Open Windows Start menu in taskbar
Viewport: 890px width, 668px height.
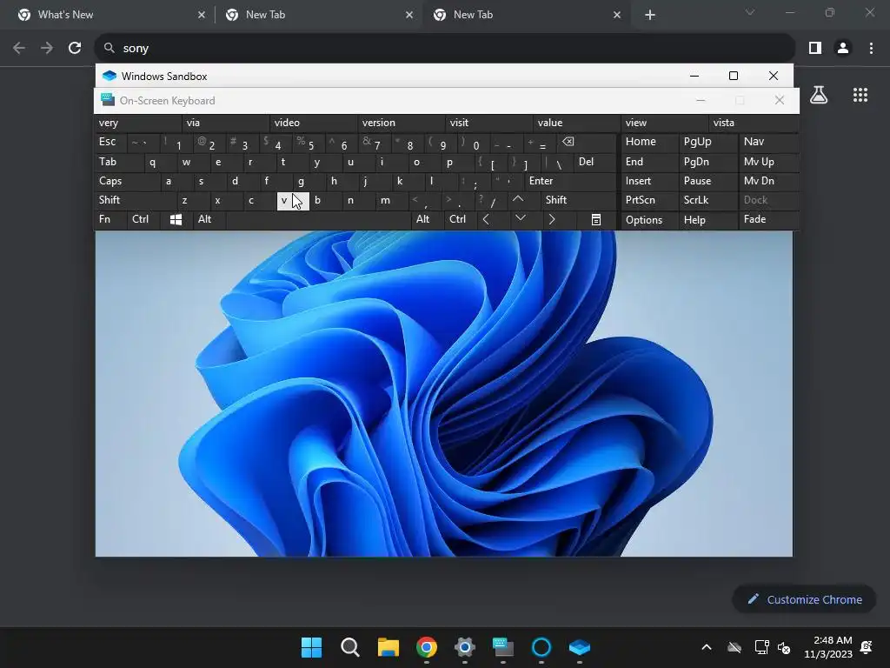[311, 647]
